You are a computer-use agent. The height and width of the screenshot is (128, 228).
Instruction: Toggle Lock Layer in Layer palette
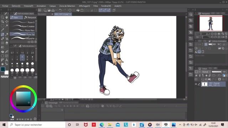pyautogui.click(x=206, y=75)
